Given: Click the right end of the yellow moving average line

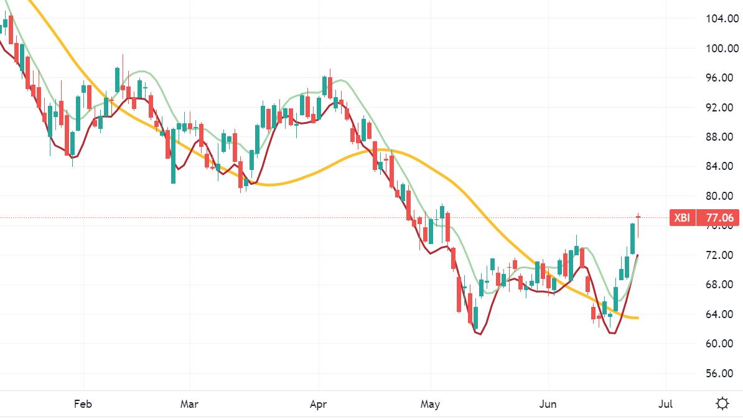Looking at the screenshot, I should click(637, 318).
